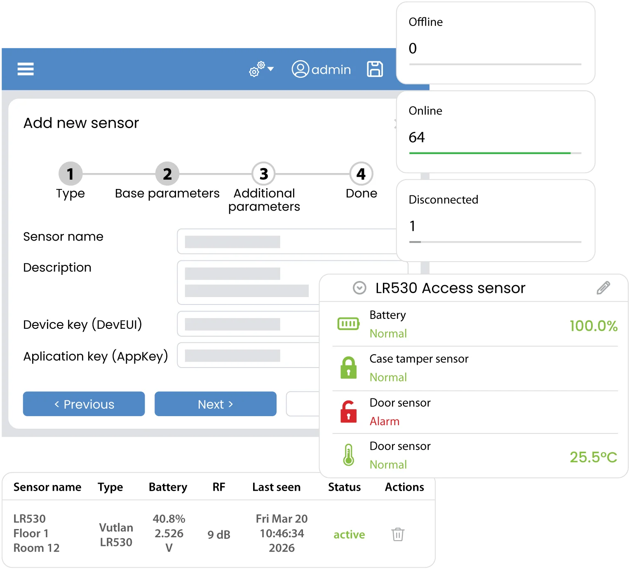Delete LR530 sensor with trash icon
Viewport: 629px width, 569px height.
(397, 534)
